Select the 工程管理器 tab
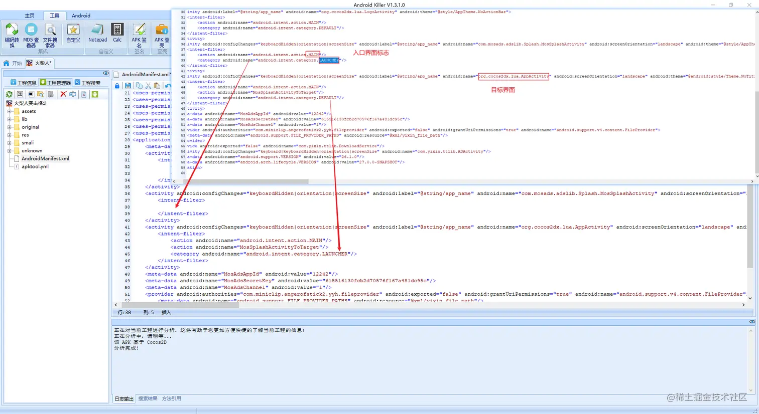Screen dimensions: 759x414 pyautogui.click(x=56, y=83)
